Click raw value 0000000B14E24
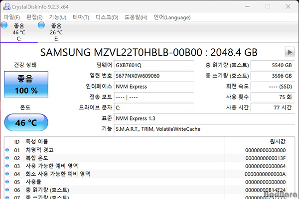Image resolution: width=299 pixels, height=199 pixels. pyautogui.click(x=266, y=190)
